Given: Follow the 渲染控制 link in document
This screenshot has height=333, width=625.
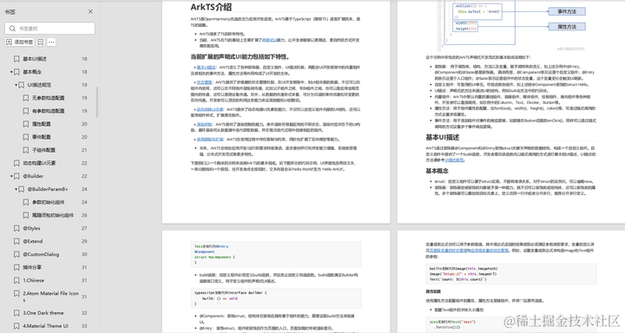Looking at the screenshot, I should tap(205, 124).
